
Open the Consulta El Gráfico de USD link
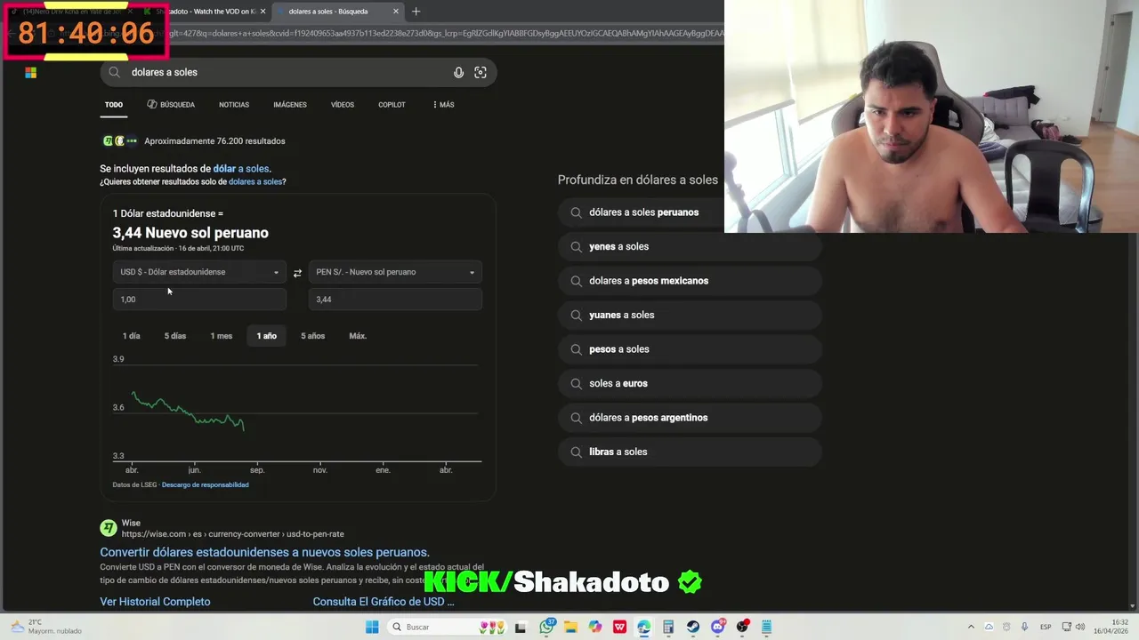pyautogui.click(x=384, y=602)
